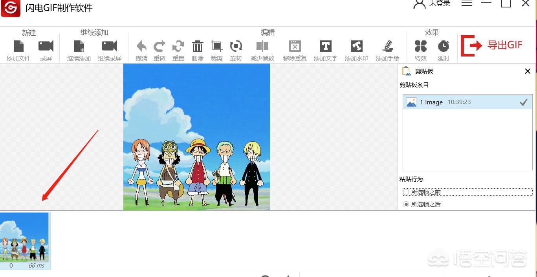Select the 所选帧之后 radio option
537x277 pixels.
(x=406, y=204)
